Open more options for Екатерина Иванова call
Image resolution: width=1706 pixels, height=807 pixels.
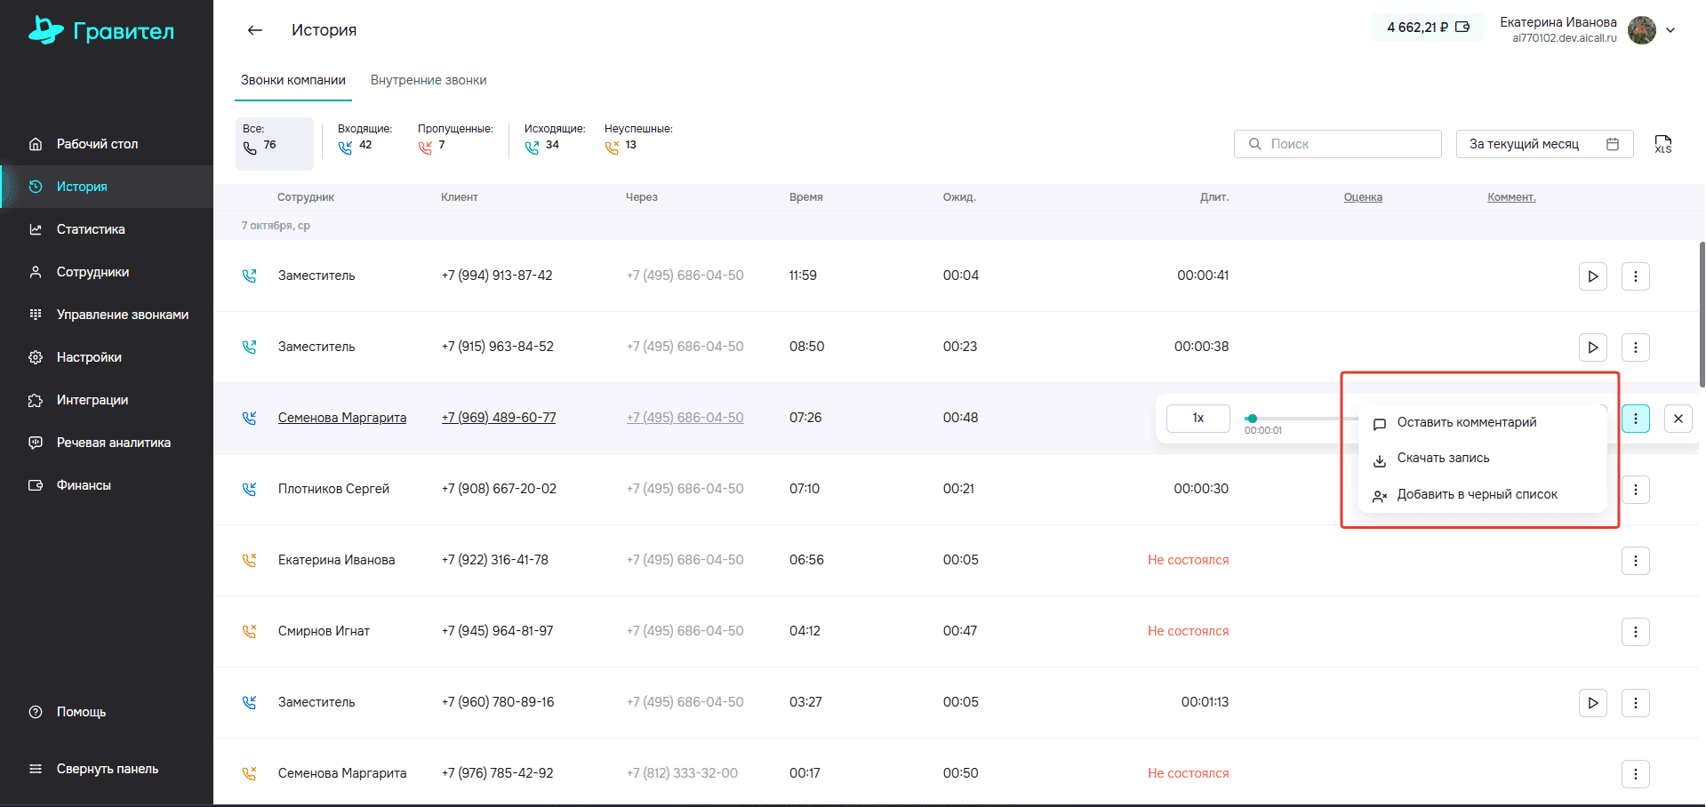[x=1636, y=561]
